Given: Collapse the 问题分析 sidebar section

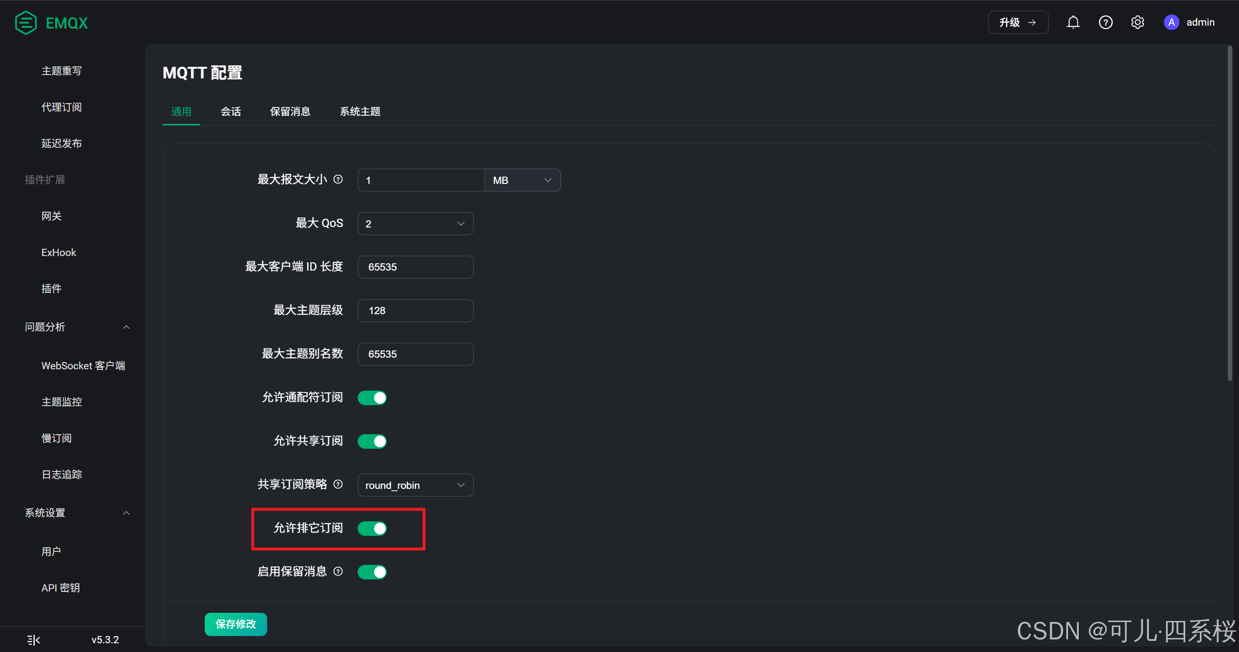Looking at the screenshot, I should 126,327.
